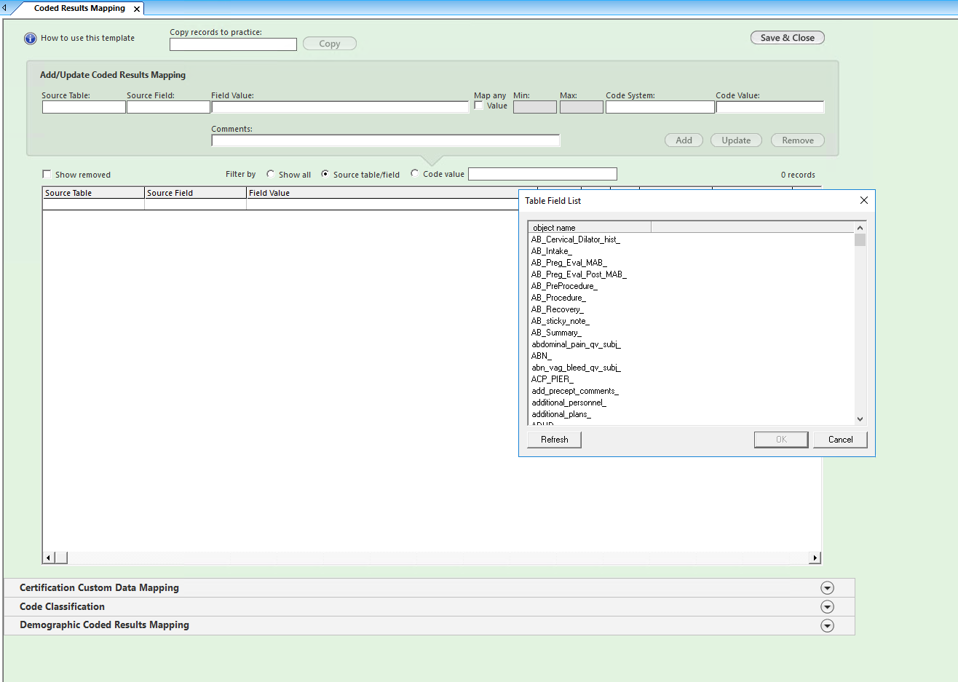Select AB_Preg_Eval_MAB_ list item
Viewport: 958px width, 682px height.
pyautogui.click(x=569, y=263)
